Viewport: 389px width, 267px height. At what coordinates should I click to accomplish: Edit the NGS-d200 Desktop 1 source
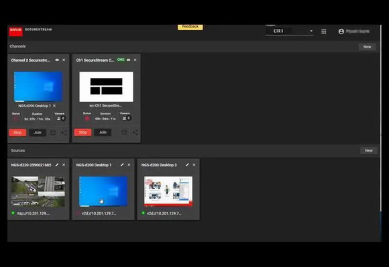click(122, 165)
